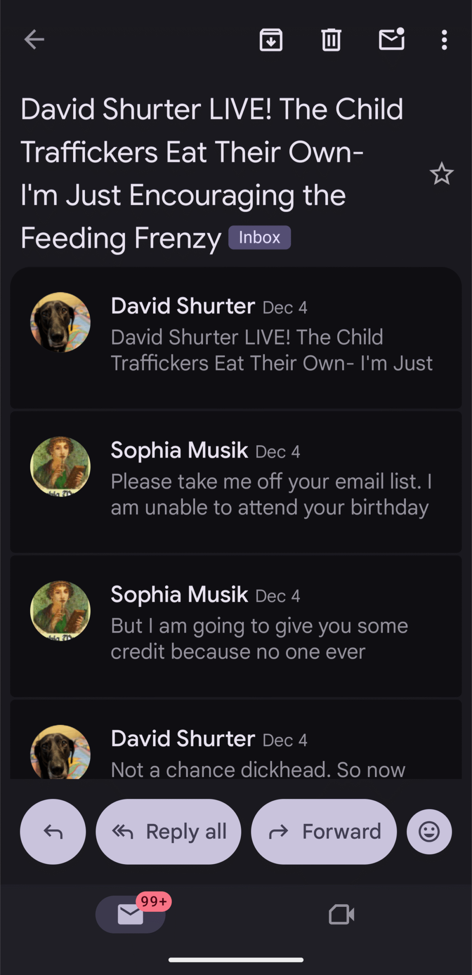
Task: Open Sophia Musik's avatar in second message
Action: pyautogui.click(x=61, y=467)
